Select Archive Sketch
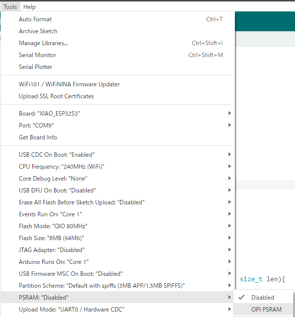 point(118,31)
